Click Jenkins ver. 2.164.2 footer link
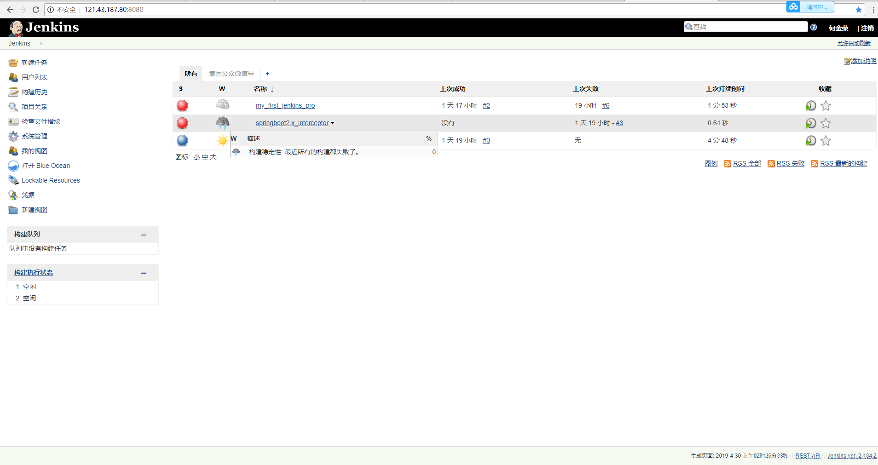This screenshot has height=465, width=878. 852,456
